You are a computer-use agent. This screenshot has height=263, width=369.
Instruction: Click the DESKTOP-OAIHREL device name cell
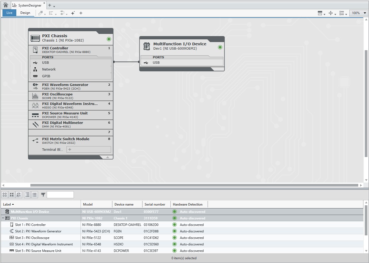click(x=127, y=225)
